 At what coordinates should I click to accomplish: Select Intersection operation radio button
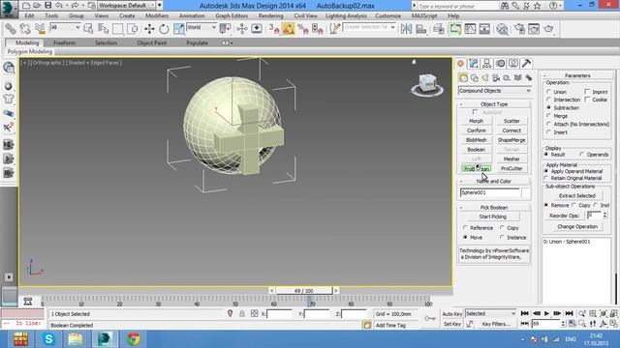tap(549, 100)
